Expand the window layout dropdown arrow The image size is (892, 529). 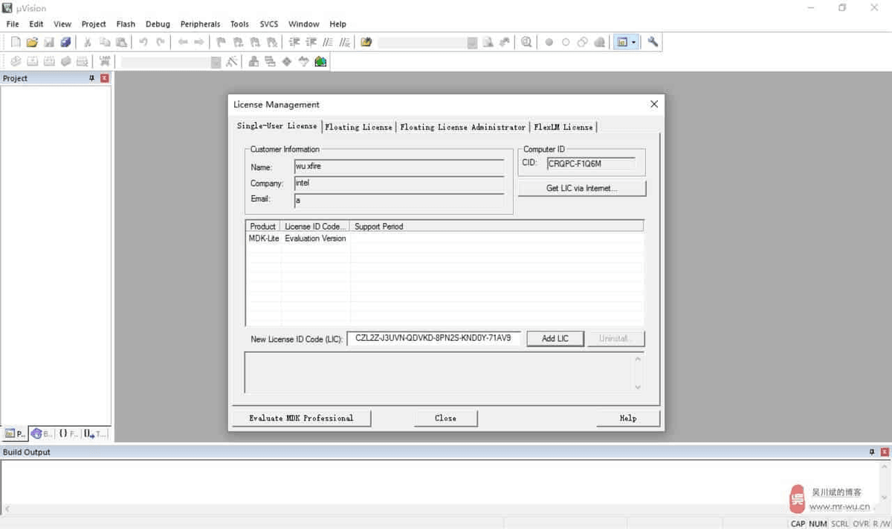tap(633, 42)
